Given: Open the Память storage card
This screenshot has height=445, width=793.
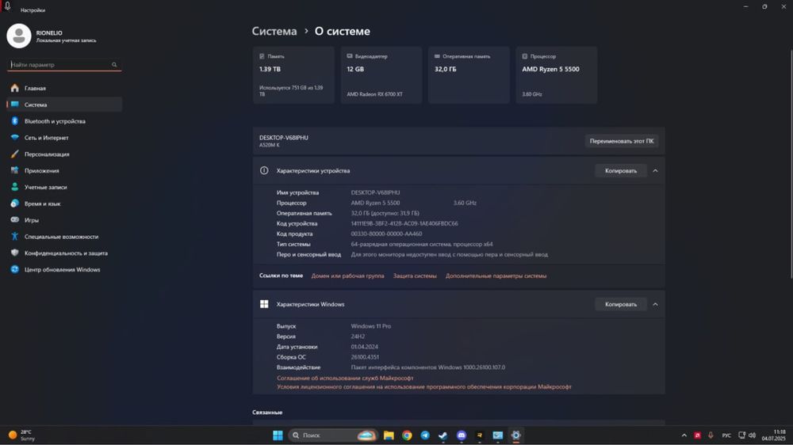Looking at the screenshot, I should tap(294, 75).
